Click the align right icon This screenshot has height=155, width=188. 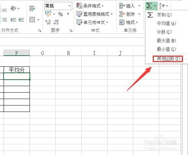coord(4,19)
